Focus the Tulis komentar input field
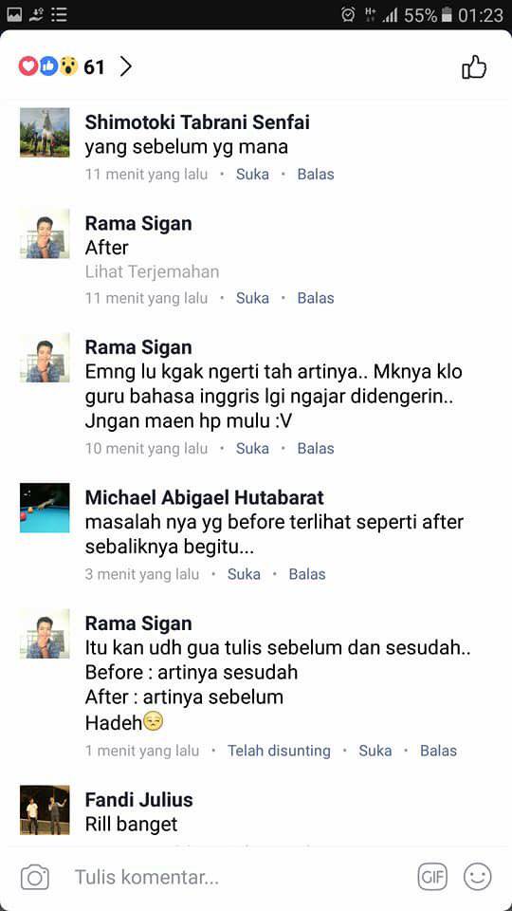The image size is (512, 911). (x=238, y=877)
